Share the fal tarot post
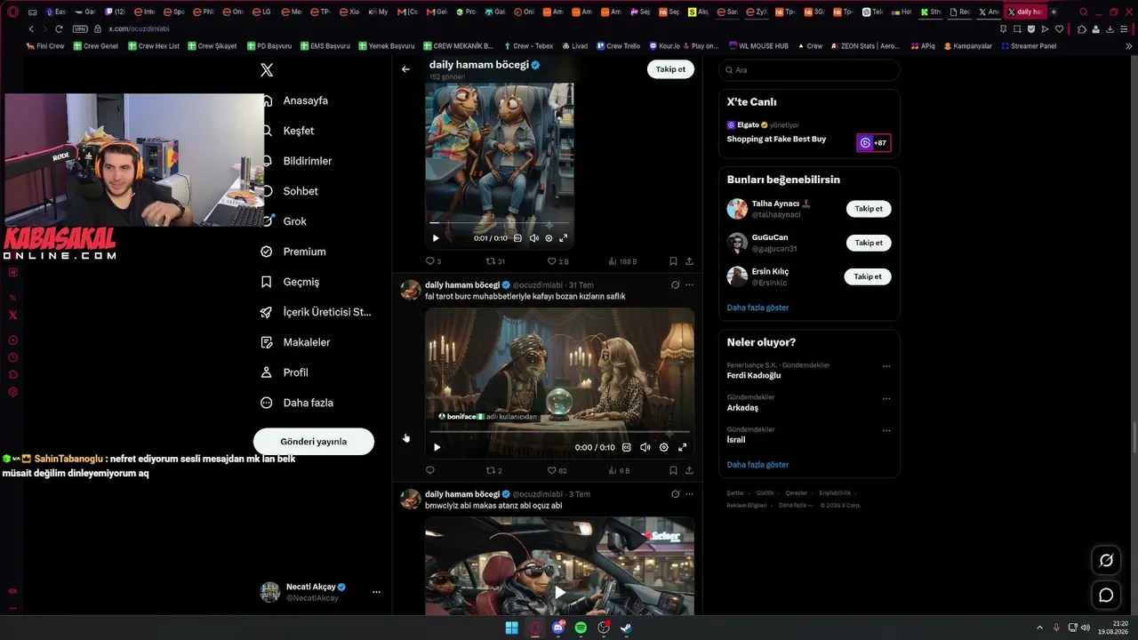This screenshot has height=640, width=1138. pos(689,470)
